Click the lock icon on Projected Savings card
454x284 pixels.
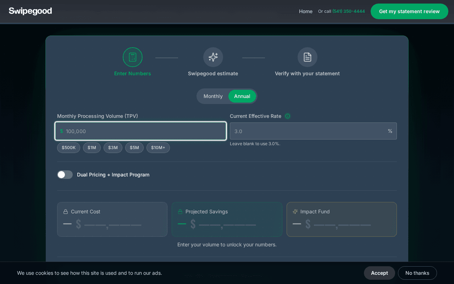pos(180,212)
